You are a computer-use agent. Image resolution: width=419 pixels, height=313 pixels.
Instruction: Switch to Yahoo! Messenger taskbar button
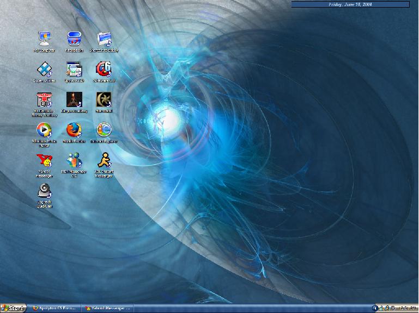[107, 308]
